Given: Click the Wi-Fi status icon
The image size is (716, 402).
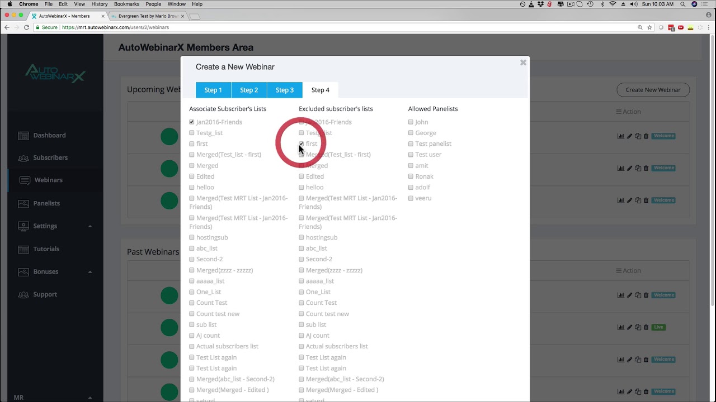Looking at the screenshot, I should point(613,4).
